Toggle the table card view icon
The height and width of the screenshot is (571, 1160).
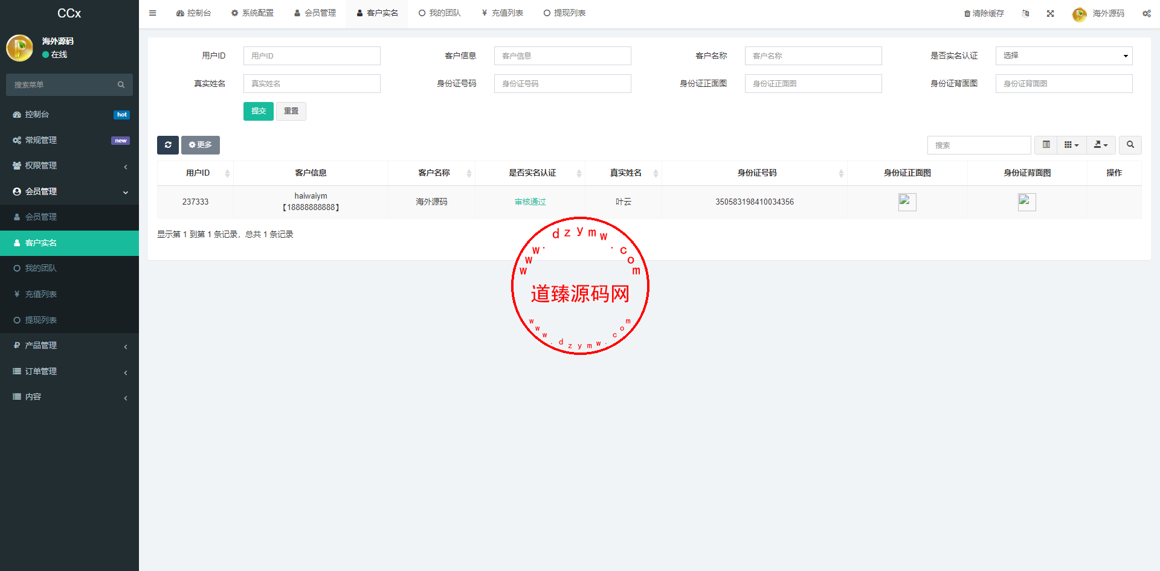tap(1046, 145)
